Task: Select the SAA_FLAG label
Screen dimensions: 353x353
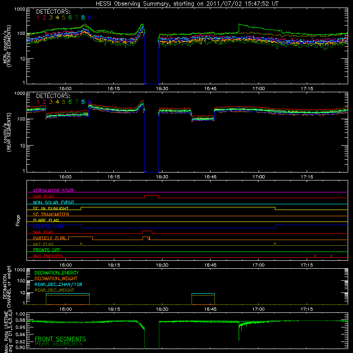Action: click(43, 232)
